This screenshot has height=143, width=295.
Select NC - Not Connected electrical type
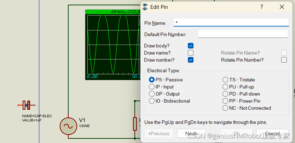click(x=225, y=108)
